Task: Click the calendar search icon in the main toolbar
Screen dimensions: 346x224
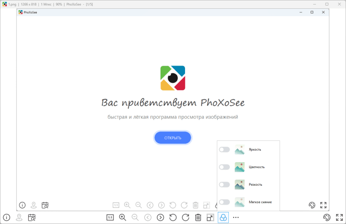Action: [x=32, y=218]
